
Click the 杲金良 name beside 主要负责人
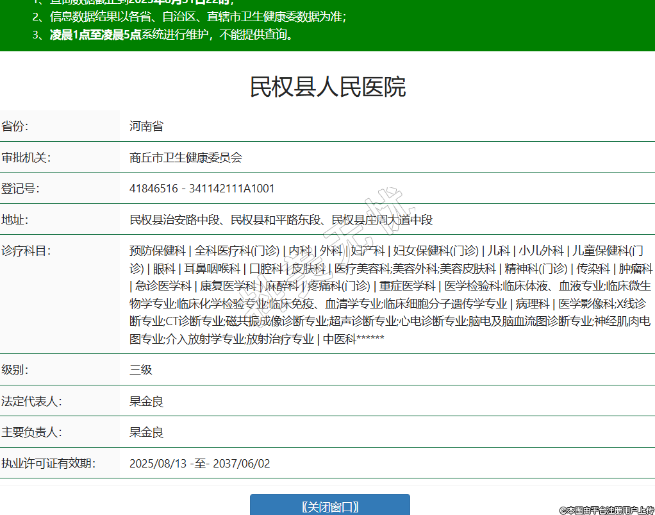pos(146,432)
